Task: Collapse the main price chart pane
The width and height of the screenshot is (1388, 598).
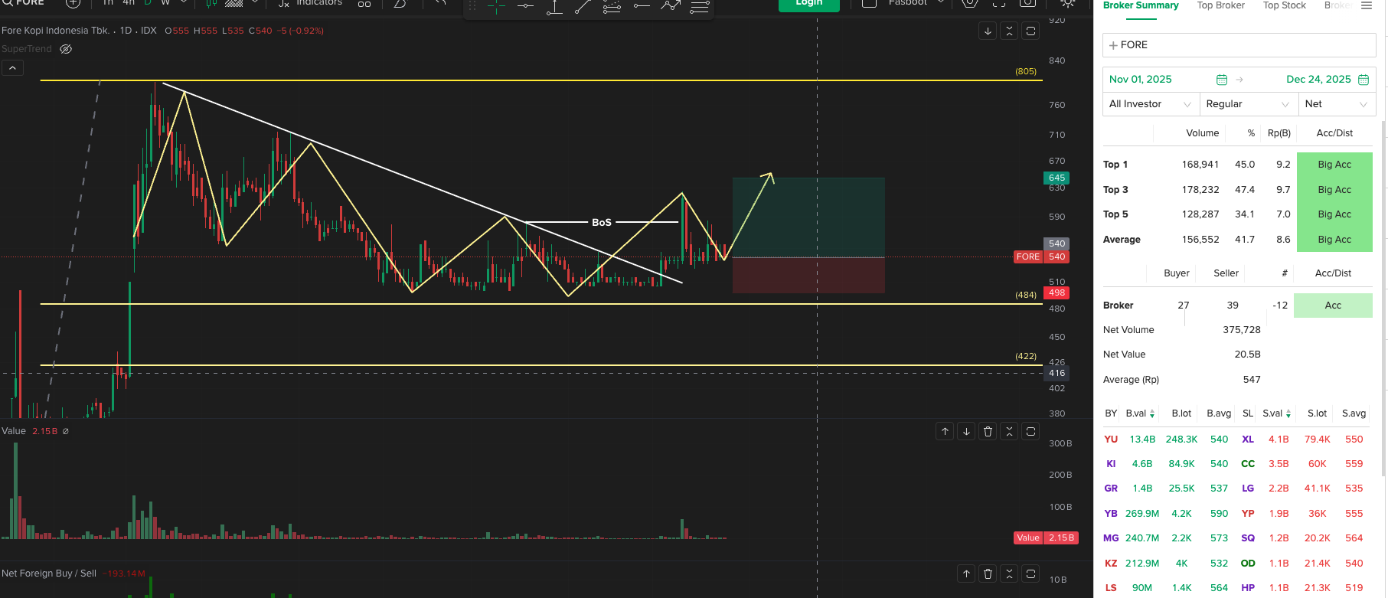Action: tap(1009, 31)
